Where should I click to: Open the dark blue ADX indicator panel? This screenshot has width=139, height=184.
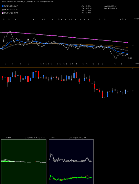71,162
